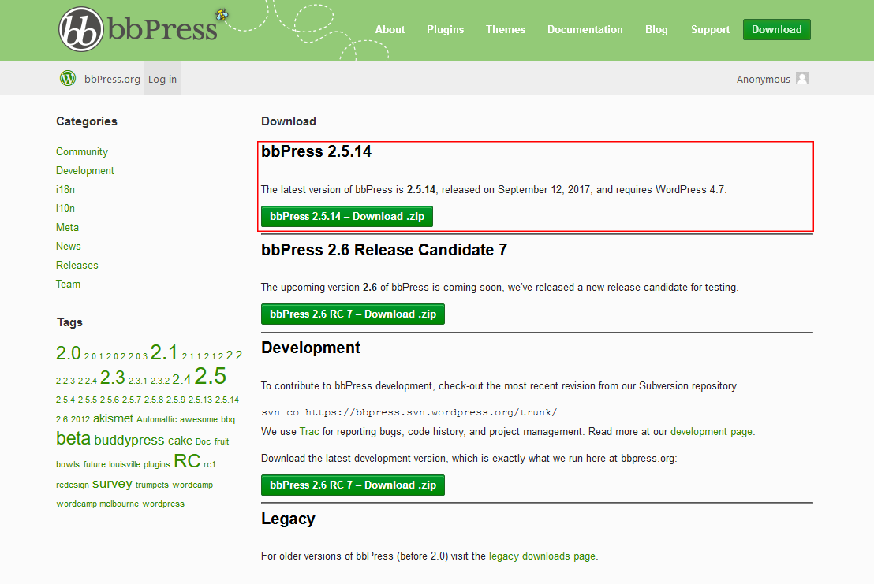Select the 2012 tag
The image size is (874, 584).
pyautogui.click(x=80, y=419)
